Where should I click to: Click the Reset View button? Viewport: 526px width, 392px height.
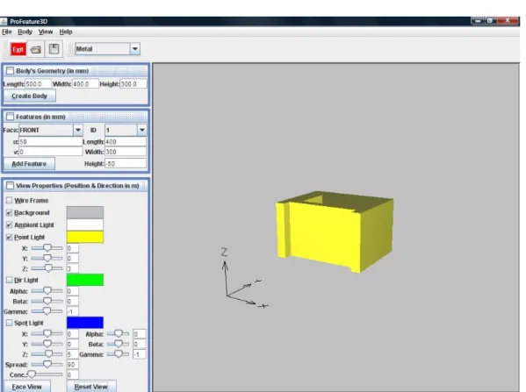click(x=91, y=387)
